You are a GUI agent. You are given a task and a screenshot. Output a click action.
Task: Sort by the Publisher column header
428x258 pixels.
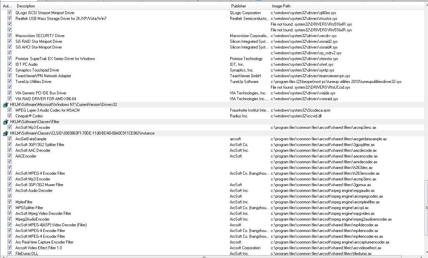[250, 6]
